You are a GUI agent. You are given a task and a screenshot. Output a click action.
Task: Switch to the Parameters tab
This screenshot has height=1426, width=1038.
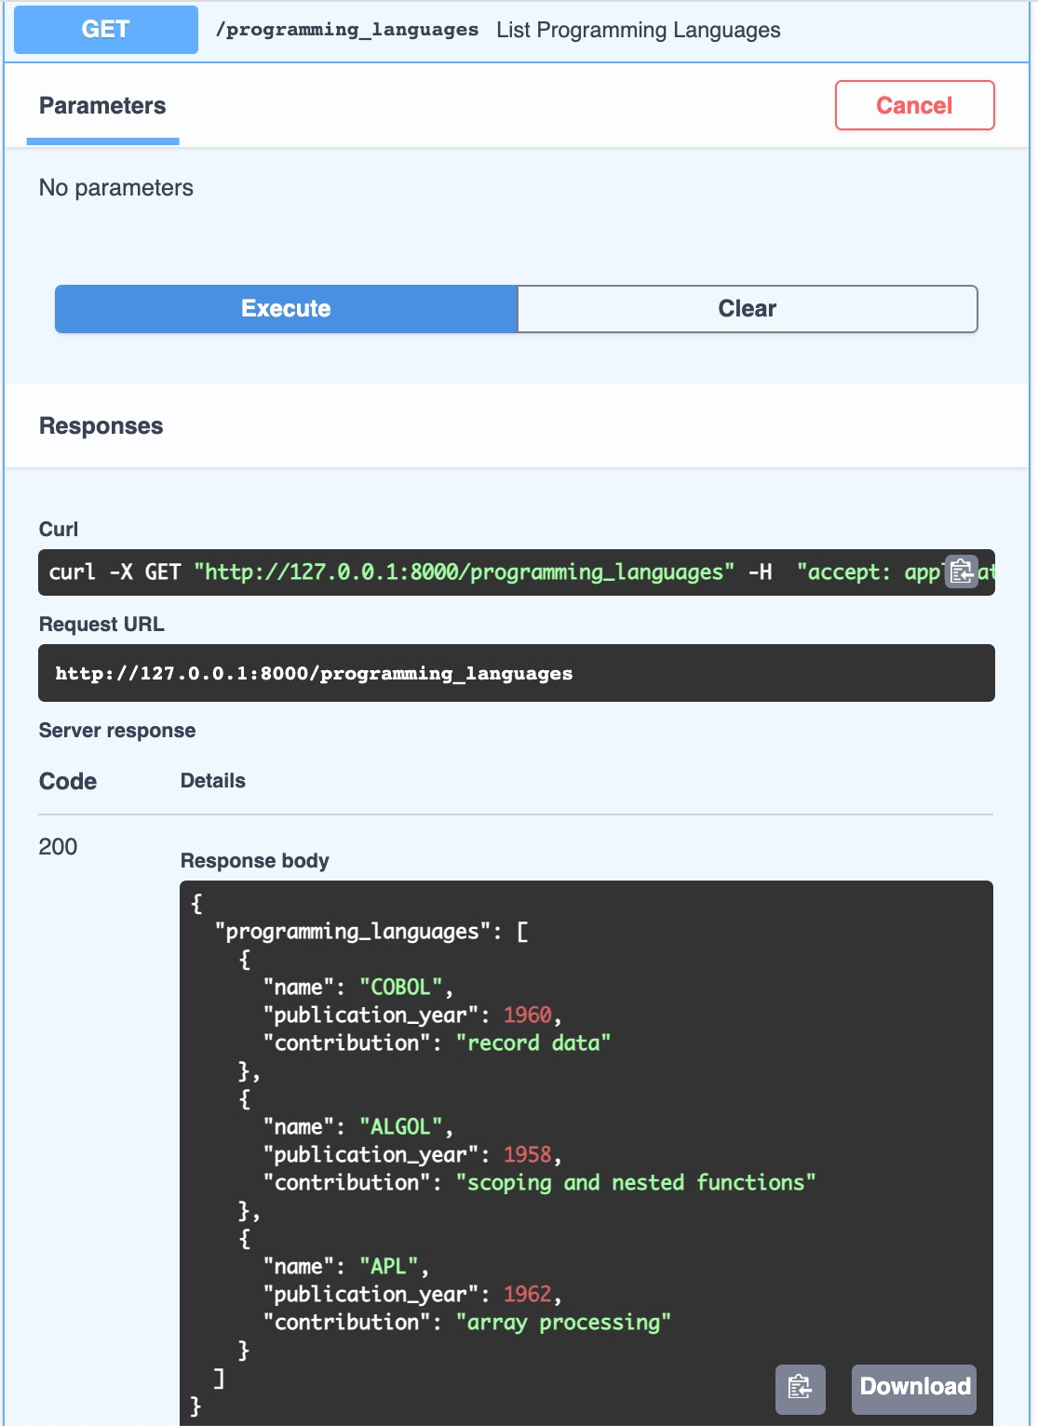pyautogui.click(x=101, y=105)
